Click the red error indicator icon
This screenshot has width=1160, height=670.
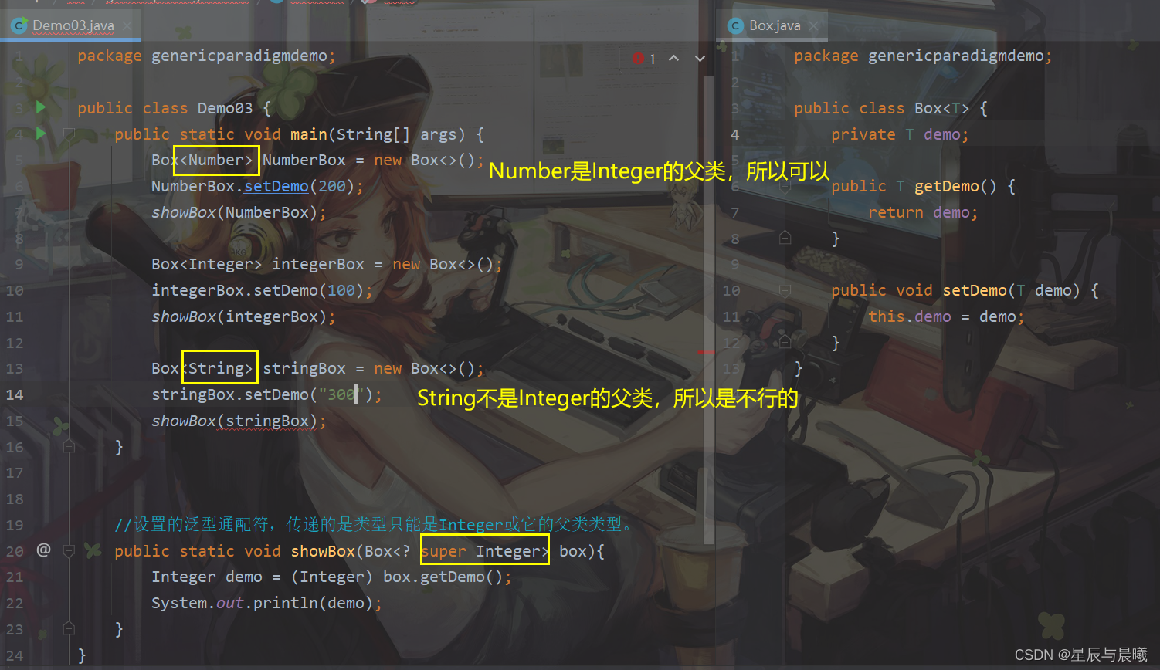638,58
